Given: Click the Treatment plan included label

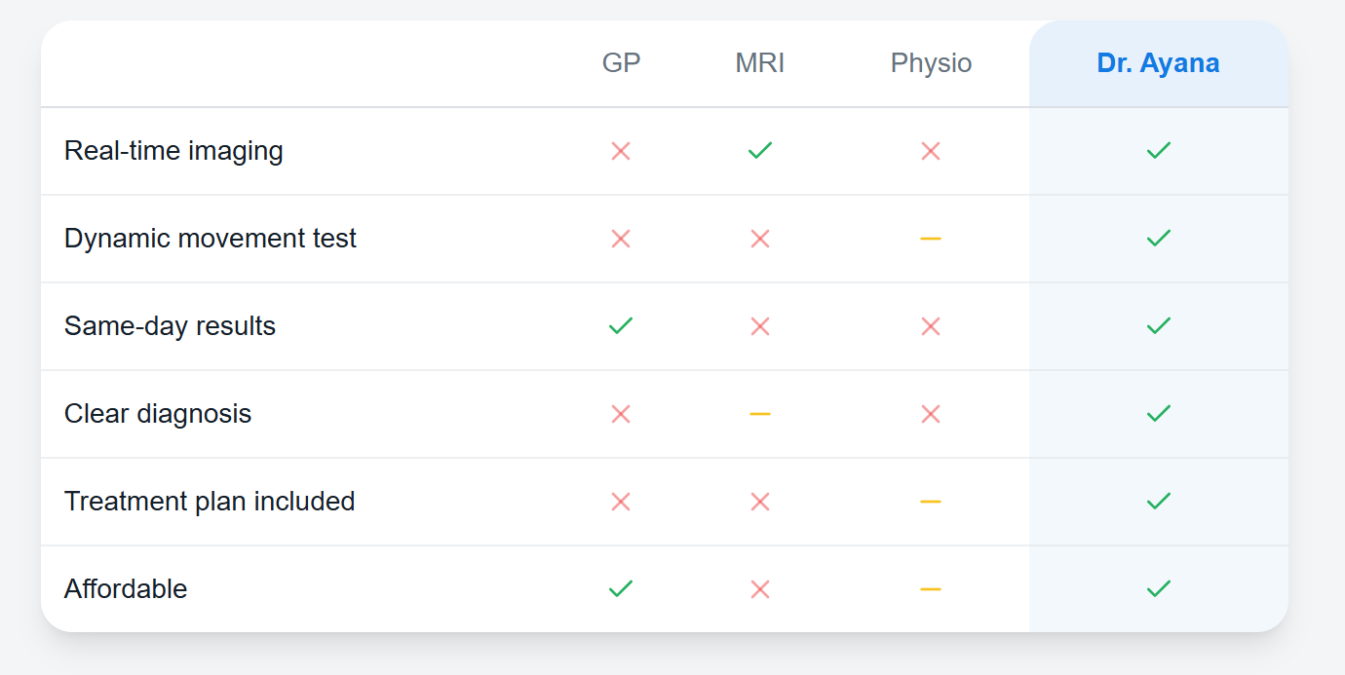Looking at the screenshot, I should coord(210,502).
